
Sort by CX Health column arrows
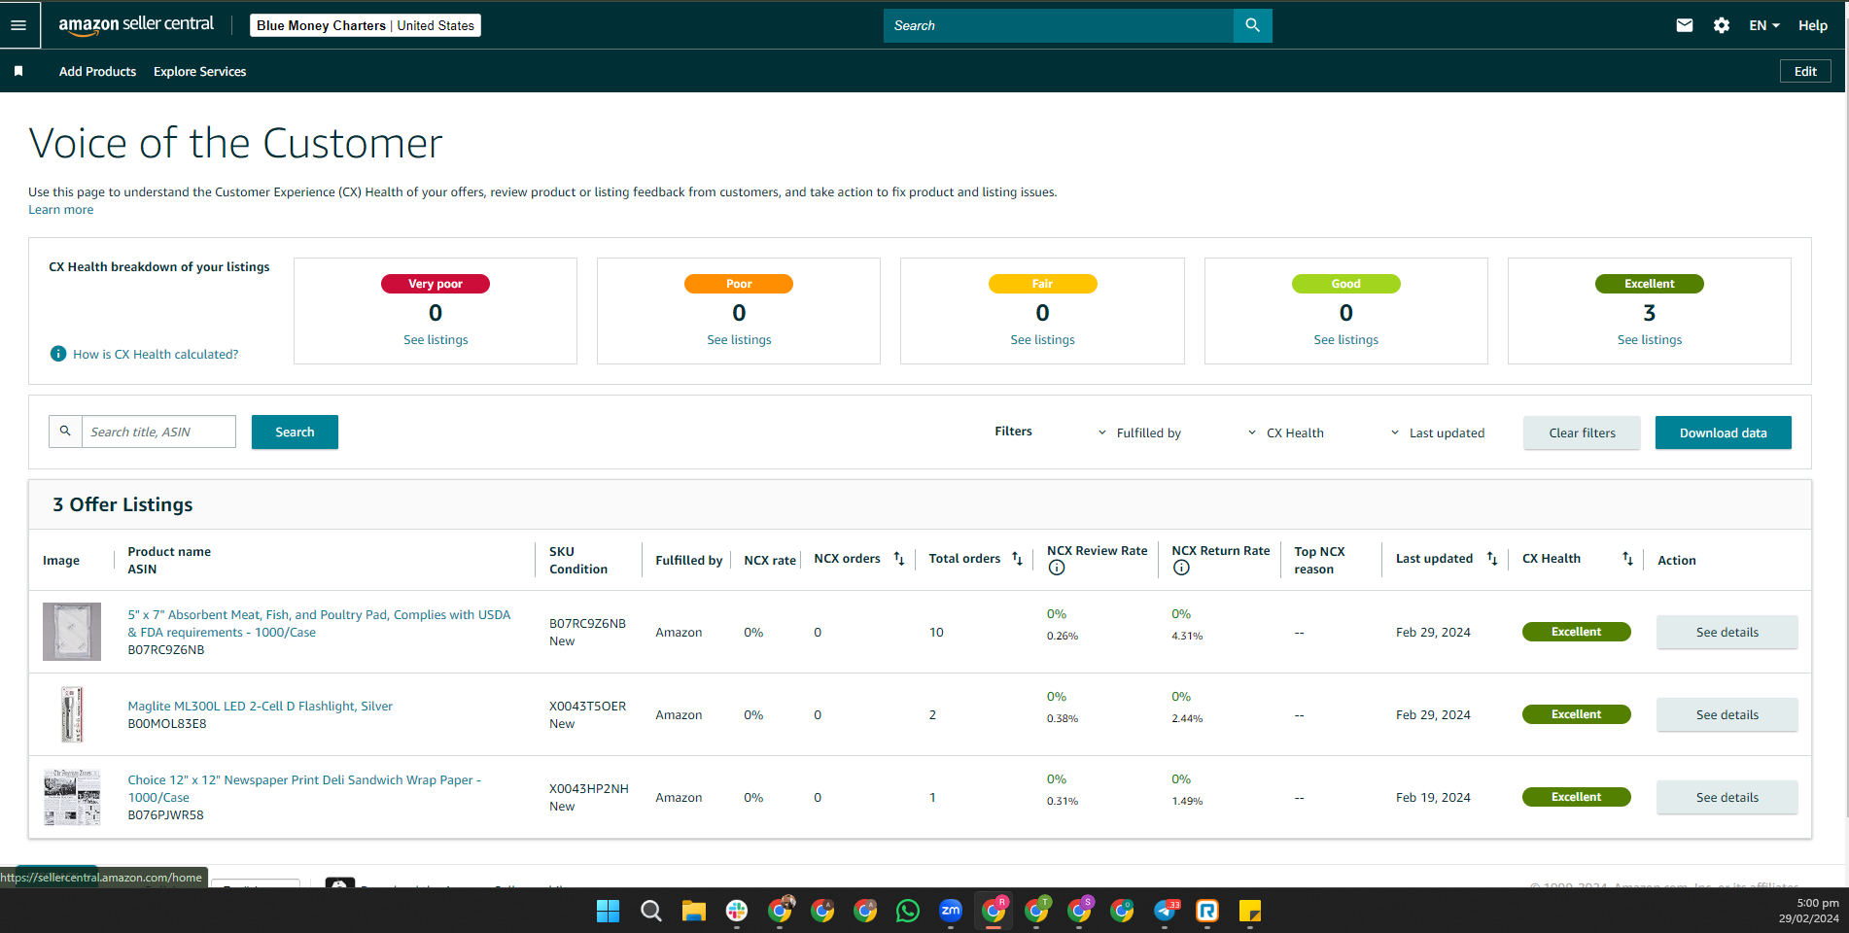1627,559
